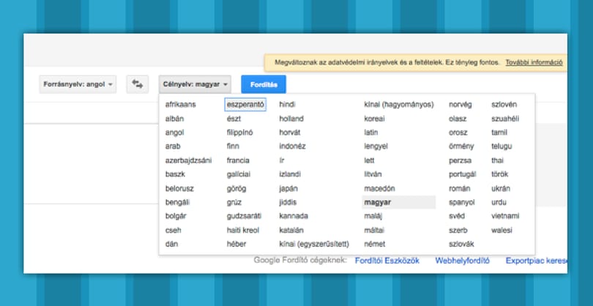
Task: Choose telugu language
Action: (501, 146)
